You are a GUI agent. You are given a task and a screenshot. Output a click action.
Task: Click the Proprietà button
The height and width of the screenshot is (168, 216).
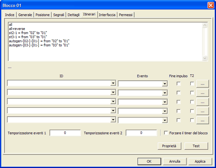169,146
